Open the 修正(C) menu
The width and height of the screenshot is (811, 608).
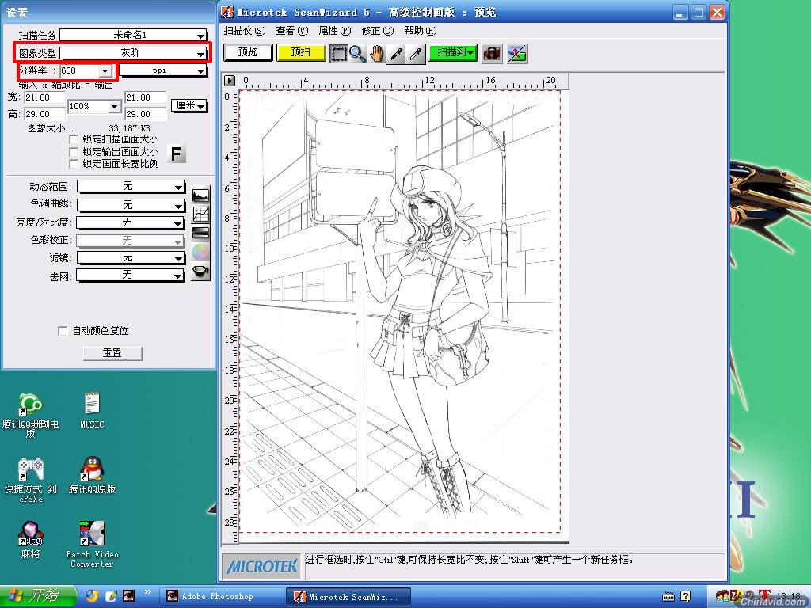[x=378, y=31]
